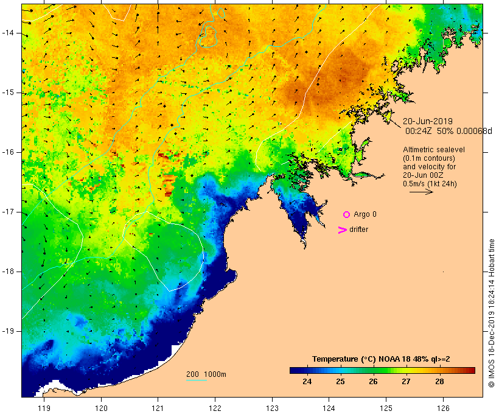Click the magenta drifter arrowhead legend marker
Screen dimensions: 499x414
[x=343, y=230]
